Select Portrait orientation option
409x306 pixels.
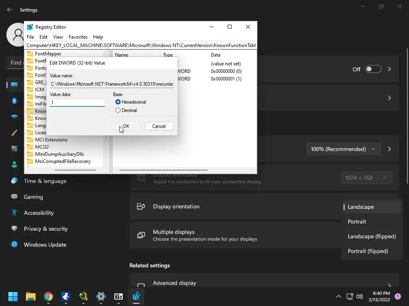[372, 222]
